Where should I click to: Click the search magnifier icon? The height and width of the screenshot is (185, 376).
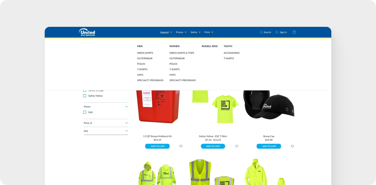[261, 32]
